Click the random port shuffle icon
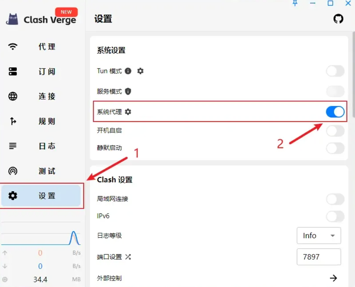This screenshot has width=355, height=287. 128,257
